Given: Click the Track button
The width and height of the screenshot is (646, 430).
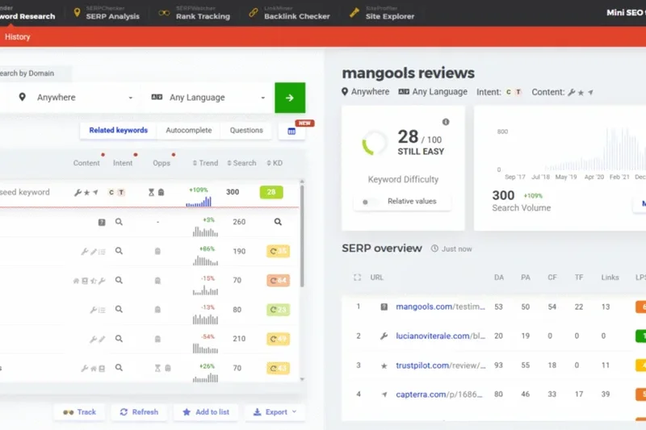Looking at the screenshot, I should (79, 412).
